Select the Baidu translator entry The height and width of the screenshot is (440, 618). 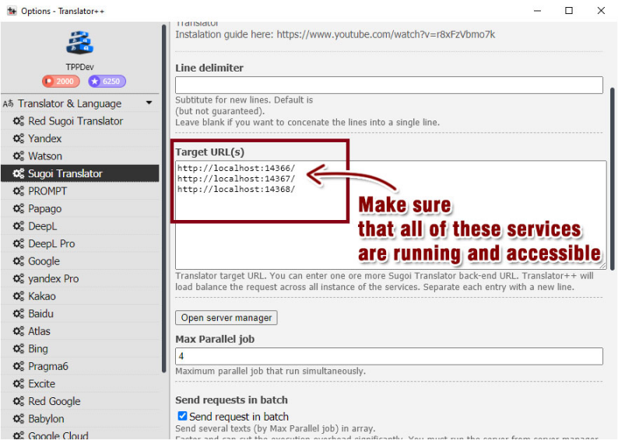pyautogui.click(x=40, y=314)
